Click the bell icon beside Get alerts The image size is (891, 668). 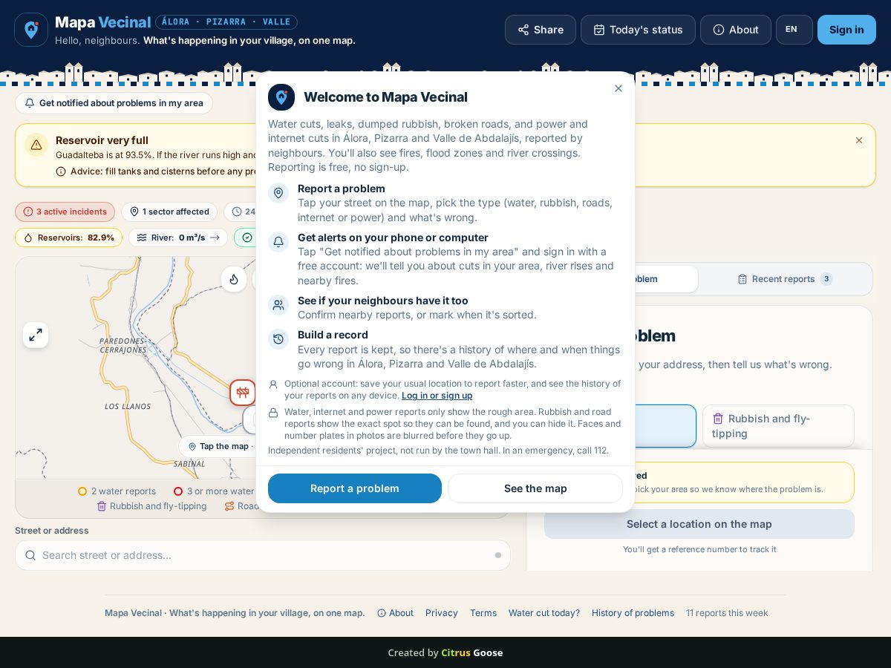tap(278, 242)
